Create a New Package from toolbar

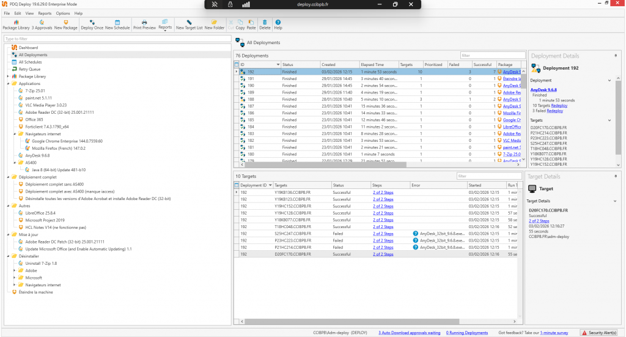tap(66, 24)
